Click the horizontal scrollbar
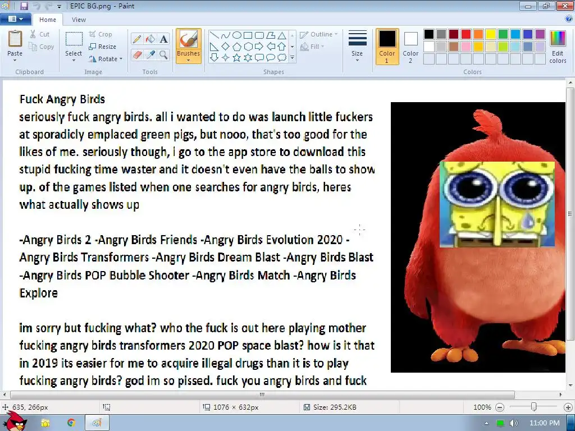 (262, 395)
